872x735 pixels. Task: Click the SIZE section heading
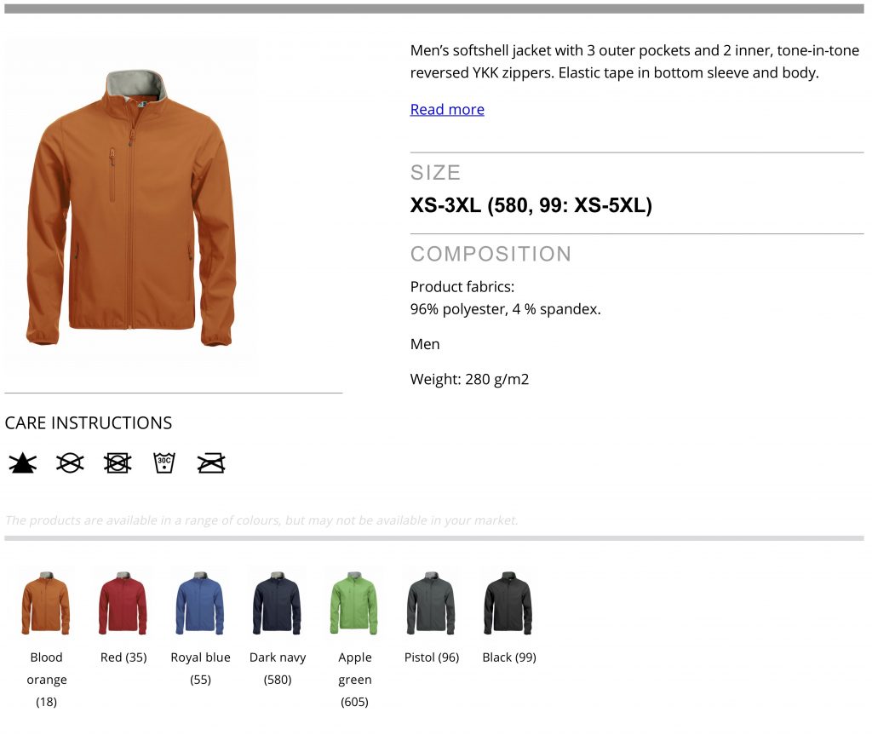tap(435, 173)
